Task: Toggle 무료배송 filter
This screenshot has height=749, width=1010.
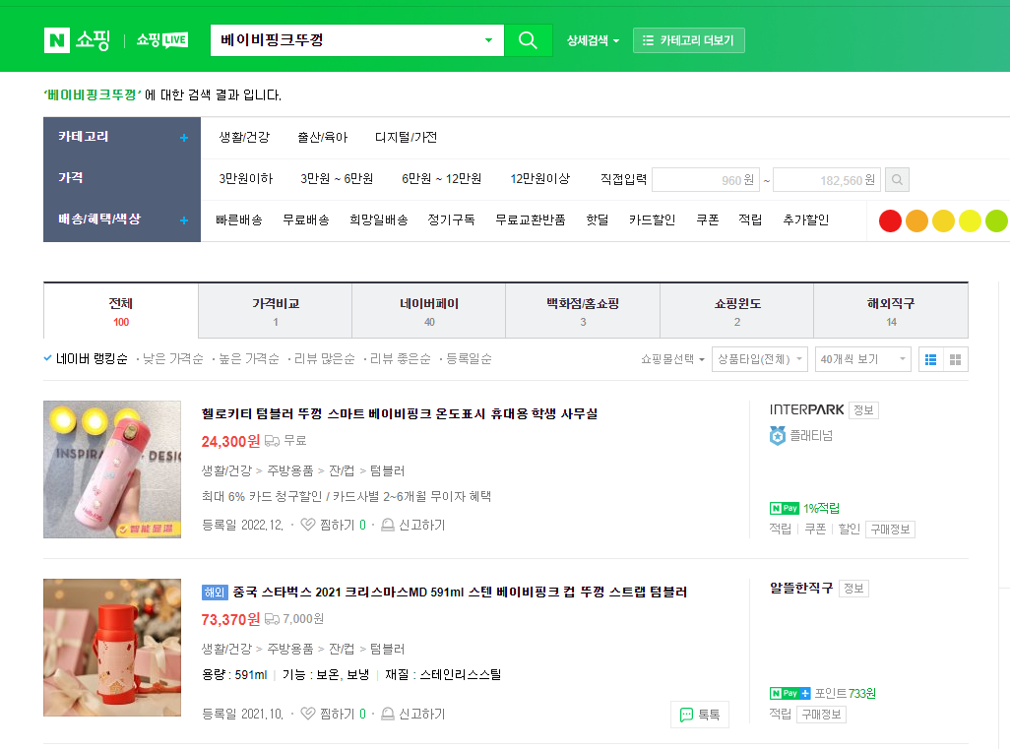Action: click(x=306, y=220)
